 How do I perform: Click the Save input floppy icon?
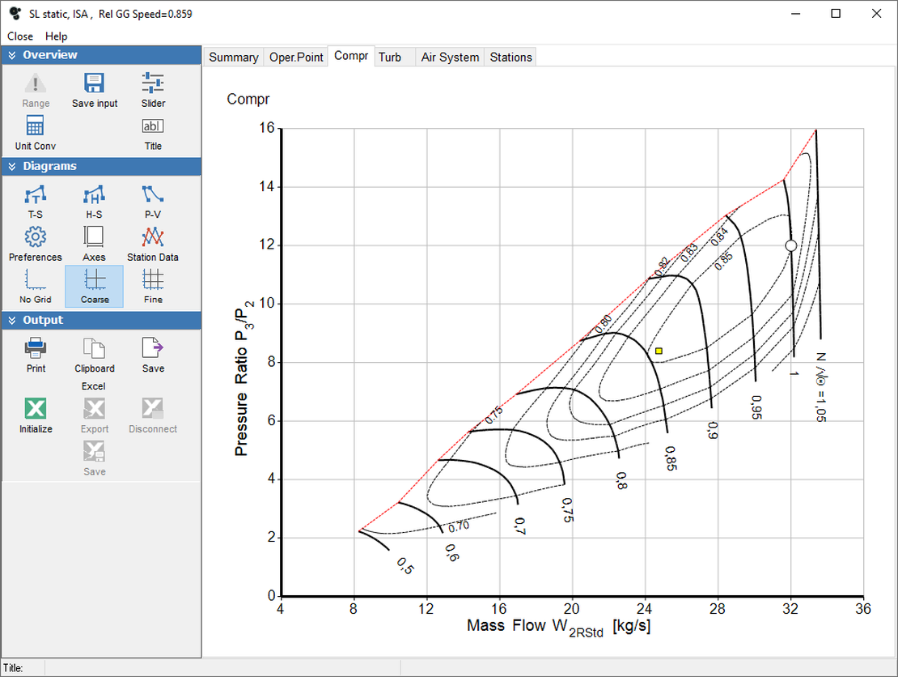point(95,83)
